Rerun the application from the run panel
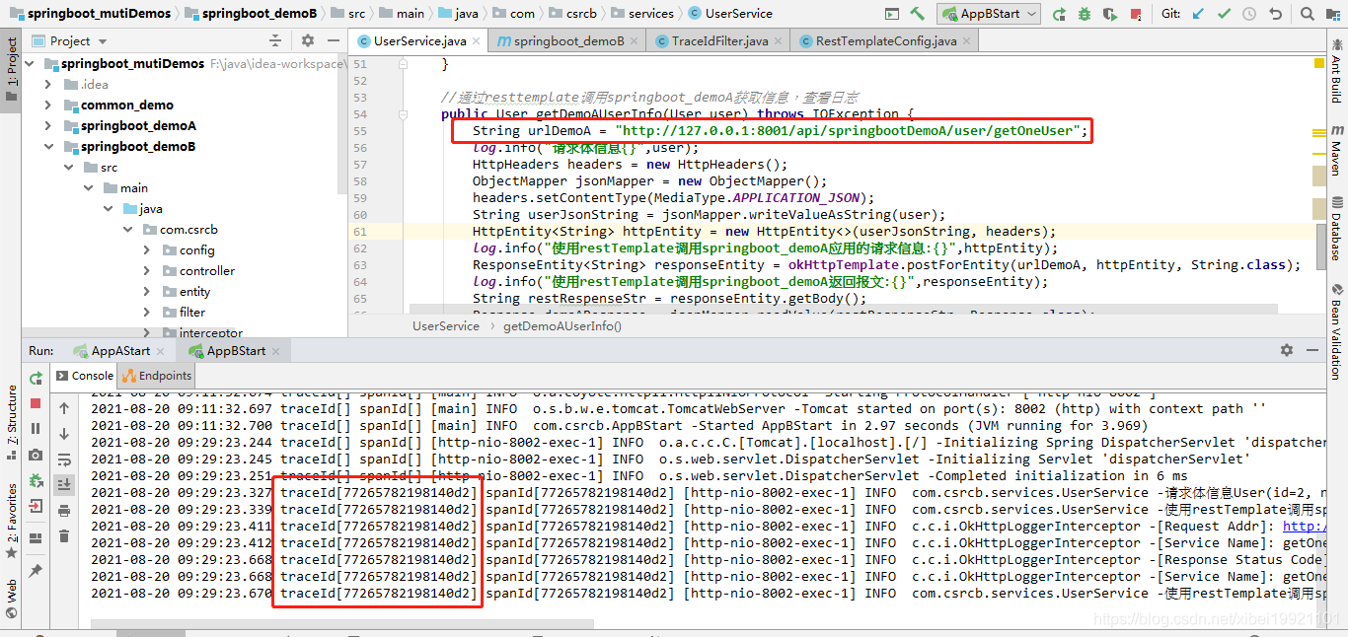Image resolution: width=1348 pixels, height=637 pixels. coord(36,377)
